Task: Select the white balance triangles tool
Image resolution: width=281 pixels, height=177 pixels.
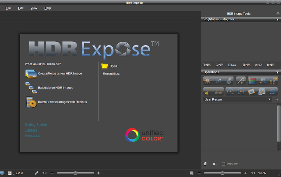Action: (263, 81)
